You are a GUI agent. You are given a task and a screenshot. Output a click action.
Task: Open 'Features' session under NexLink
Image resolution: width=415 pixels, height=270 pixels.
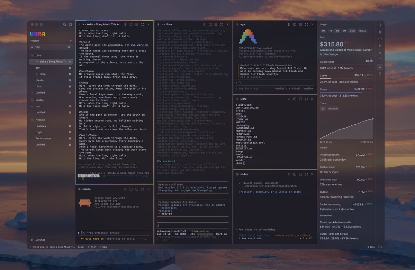coord(51,126)
